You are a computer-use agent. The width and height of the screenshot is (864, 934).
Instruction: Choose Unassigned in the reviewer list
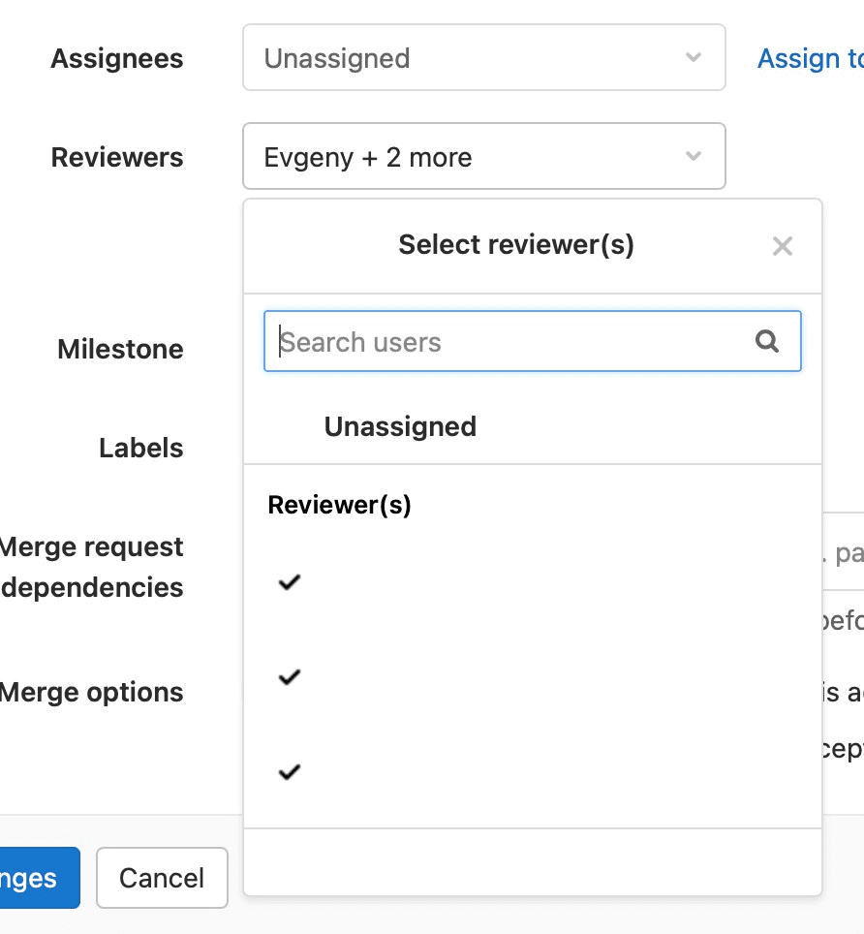click(400, 427)
